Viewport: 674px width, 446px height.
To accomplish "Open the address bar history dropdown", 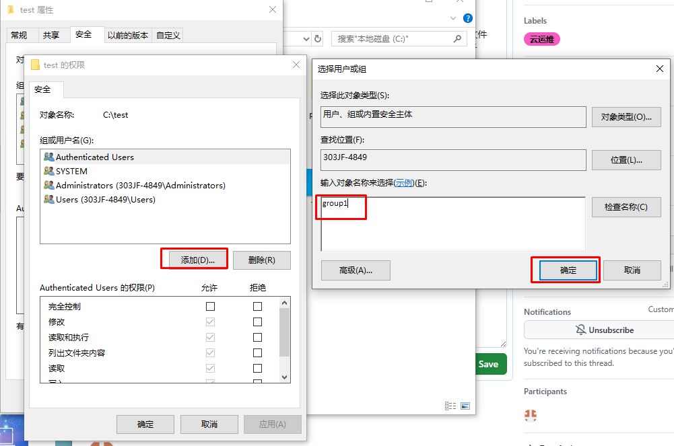I will [306, 38].
